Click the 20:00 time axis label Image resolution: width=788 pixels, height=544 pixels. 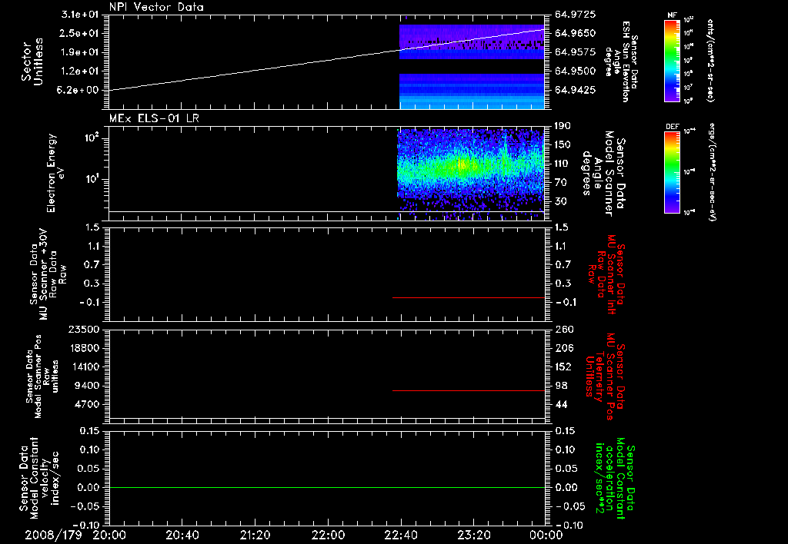(109, 535)
